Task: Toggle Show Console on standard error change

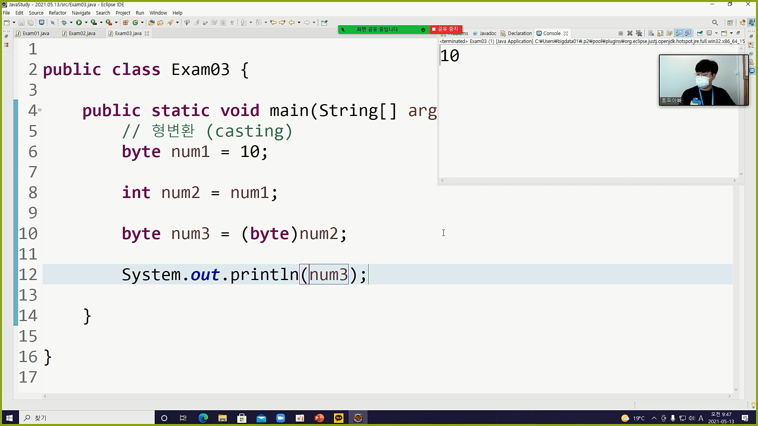Action: [688, 33]
